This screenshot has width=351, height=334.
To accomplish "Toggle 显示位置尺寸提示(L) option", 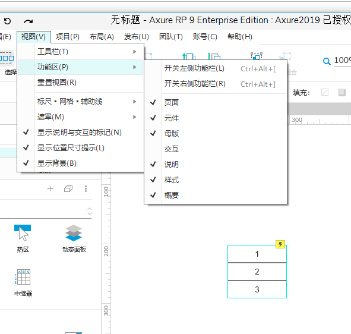I will [80, 148].
